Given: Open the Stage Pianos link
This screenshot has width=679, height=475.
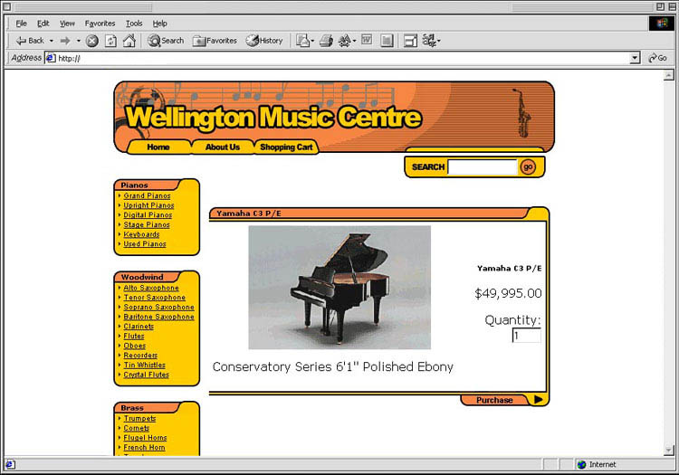Looking at the screenshot, I should click(147, 224).
